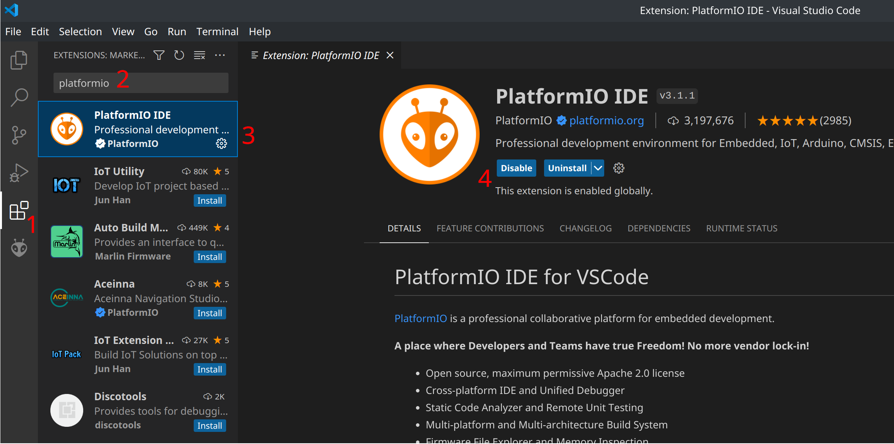Switch to the Changelog tab
This screenshot has height=444, width=894.
[x=585, y=228]
